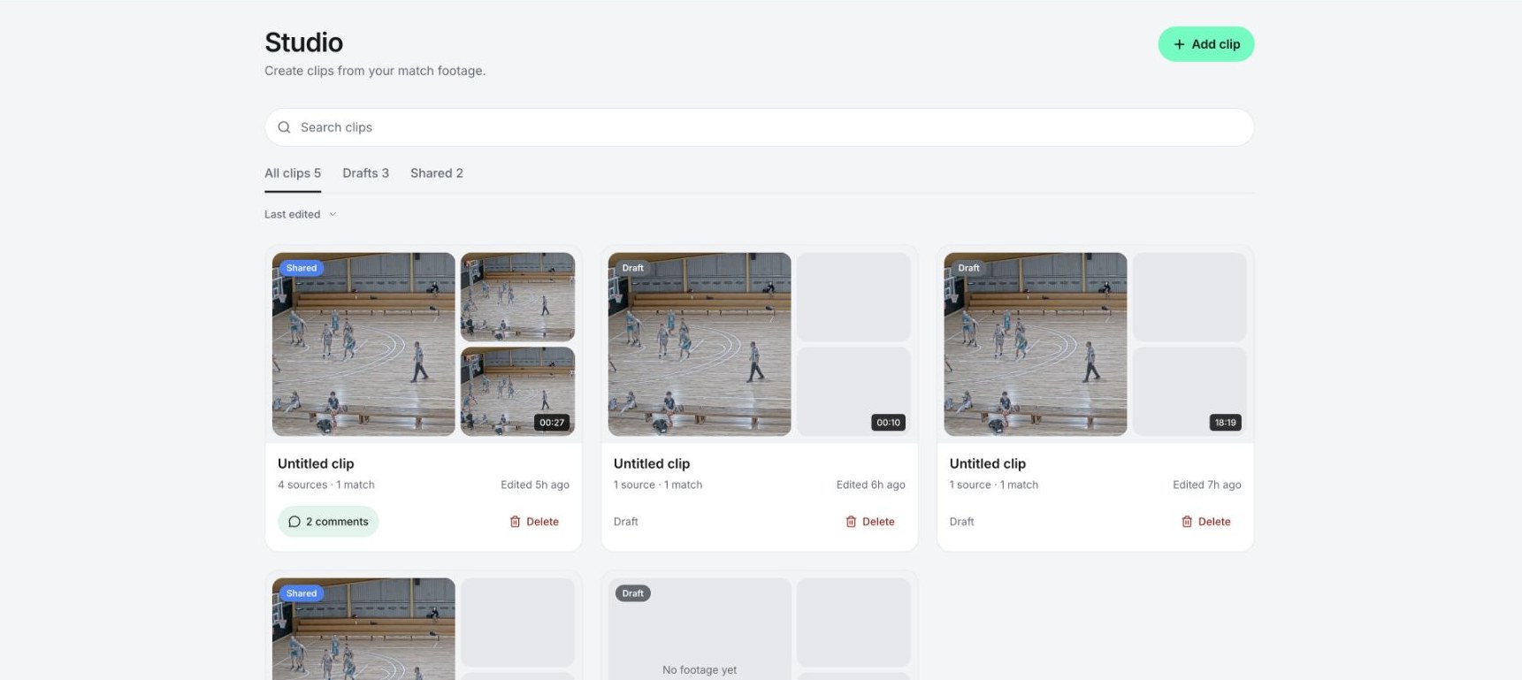The image size is (1522, 680).
Task: Click the 00:10 duration label
Action: [888, 423]
